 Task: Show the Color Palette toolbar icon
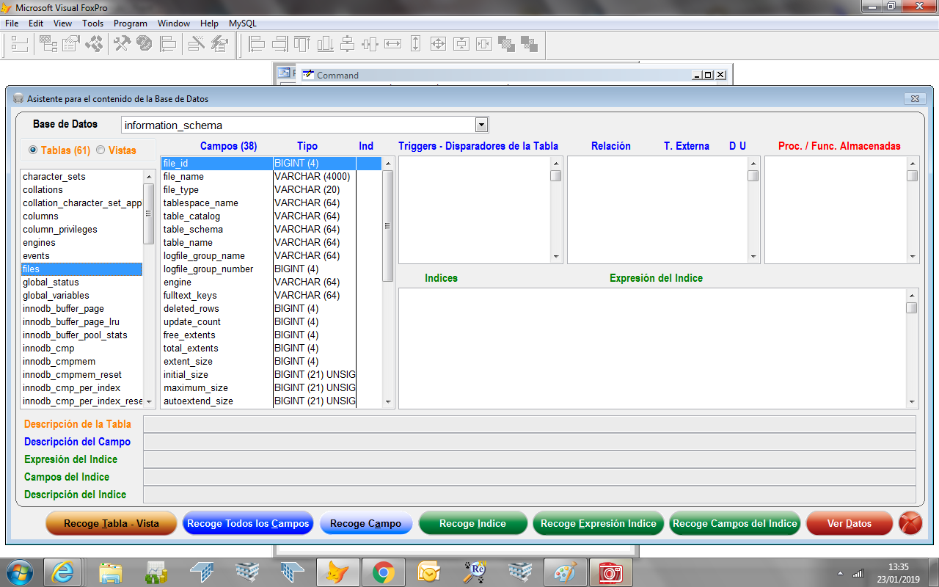click(145, 44)
